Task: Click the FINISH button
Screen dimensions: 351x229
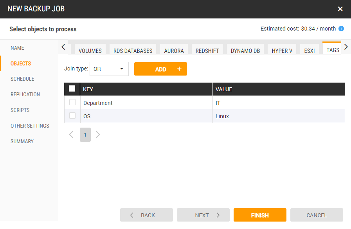Action: point(260,215)
